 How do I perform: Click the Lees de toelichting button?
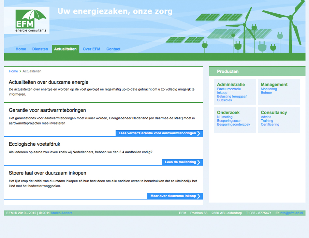click(x=182, y=162)
